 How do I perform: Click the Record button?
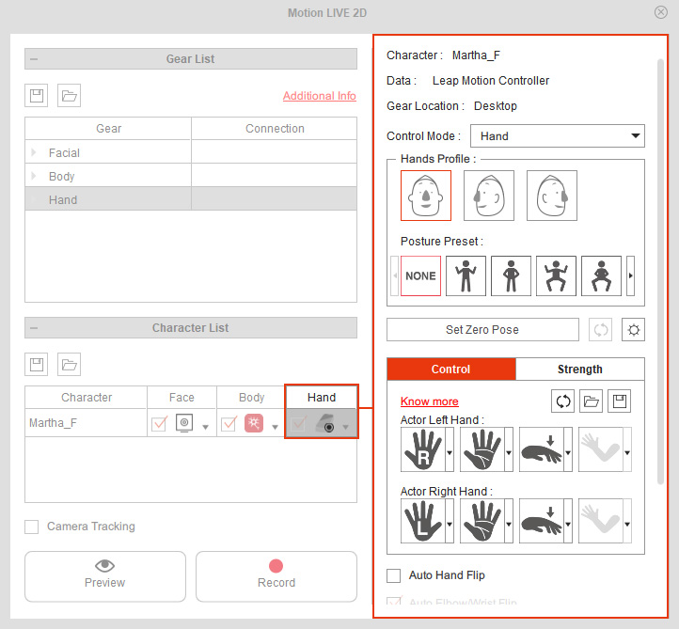point(276,576)
